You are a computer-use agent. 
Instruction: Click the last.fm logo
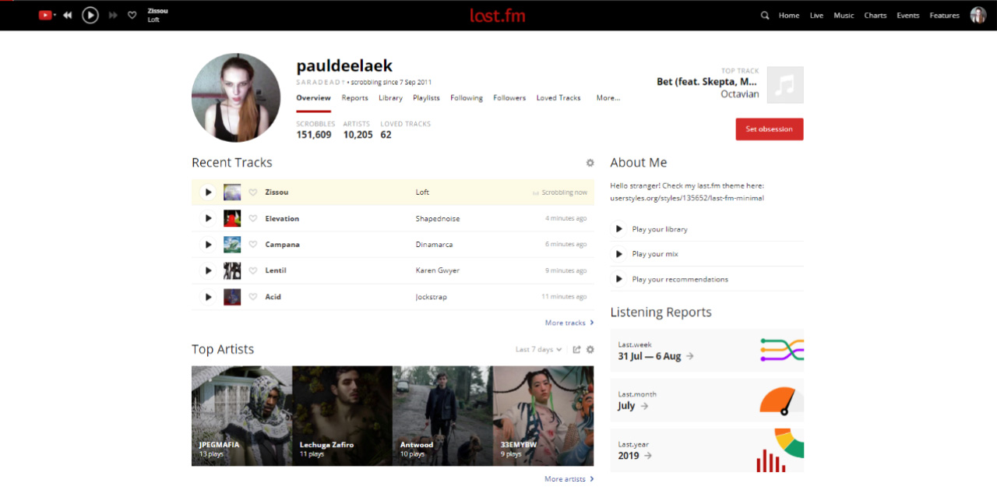click(498, 15)
